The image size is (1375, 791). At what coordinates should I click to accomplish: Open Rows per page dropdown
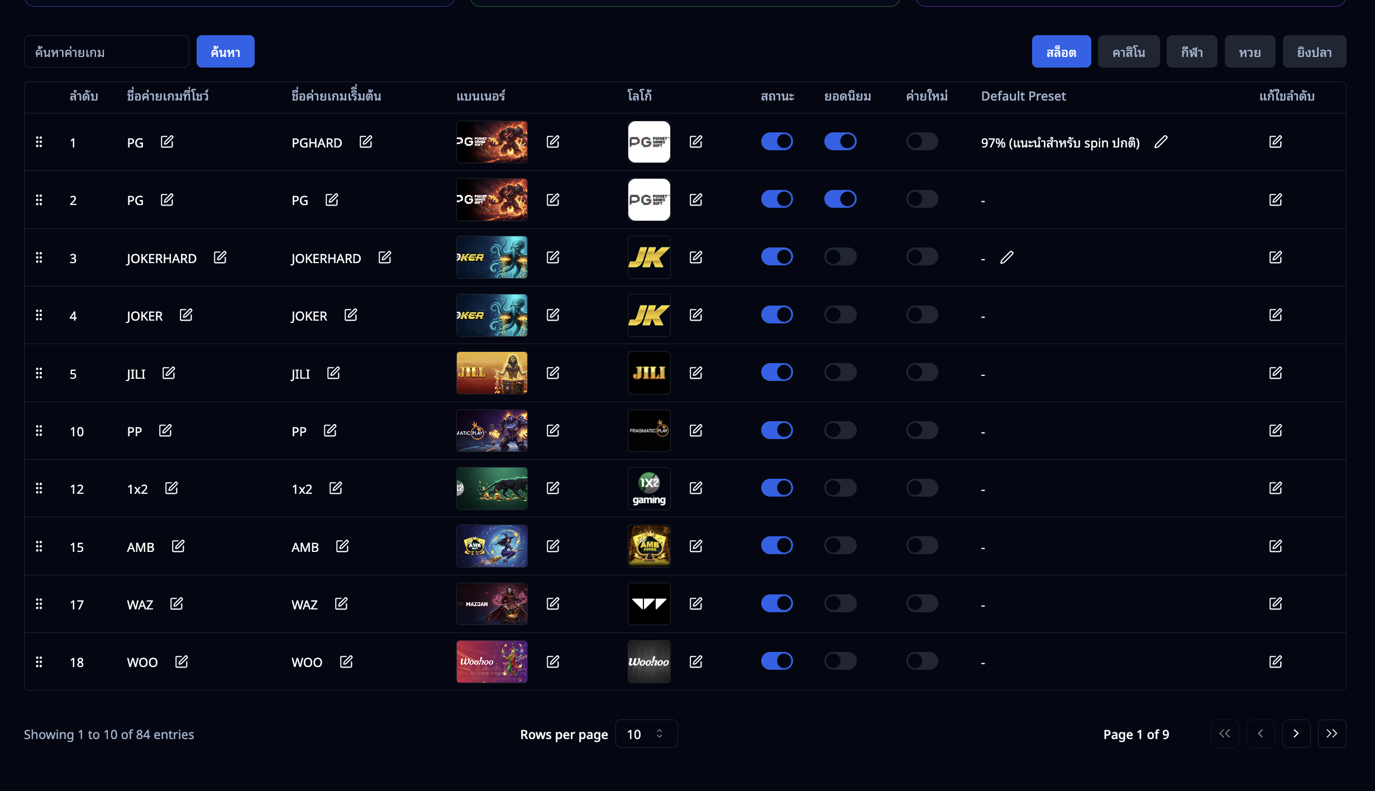[646, 734]
